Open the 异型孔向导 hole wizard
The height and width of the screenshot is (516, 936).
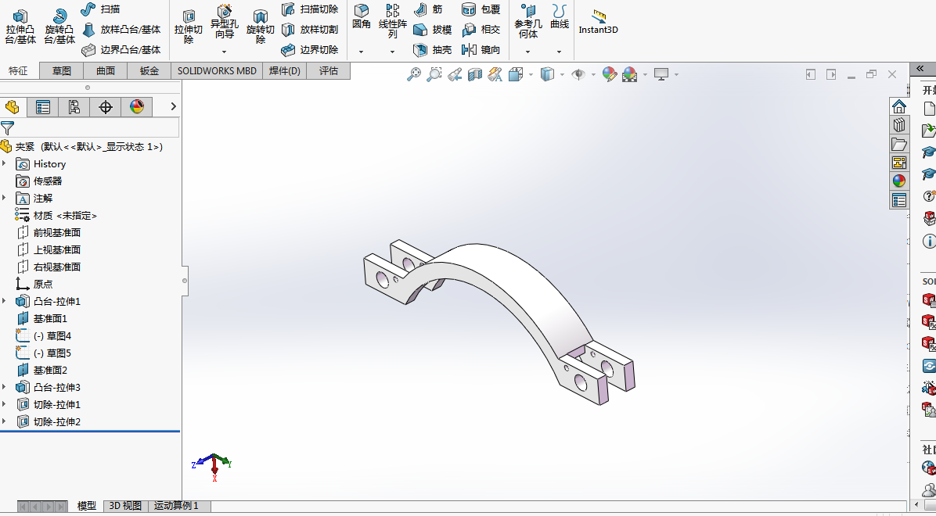pos(225,23)
